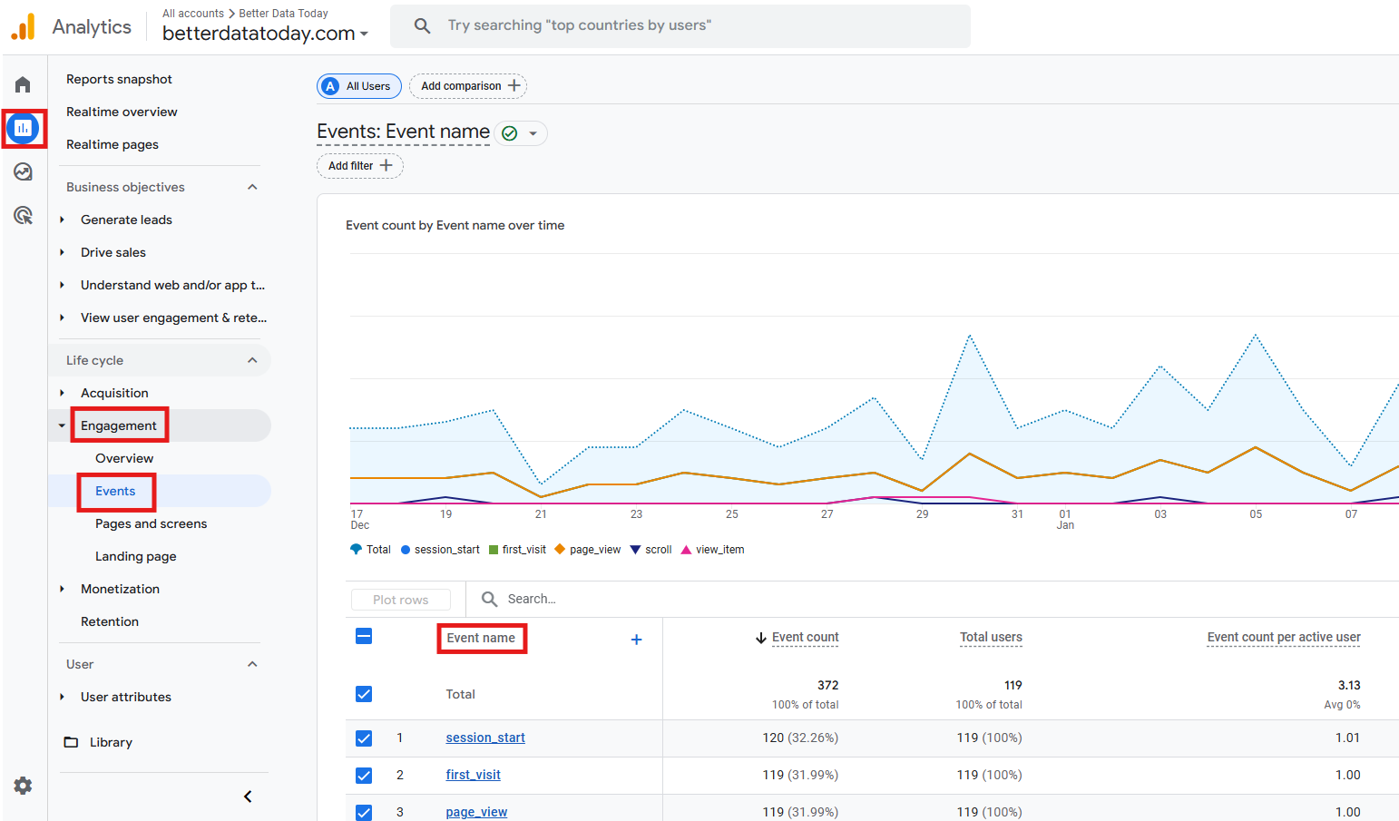Open Reports snapshot
Viewport: 1399px width, 821px height.
[119, 79]
